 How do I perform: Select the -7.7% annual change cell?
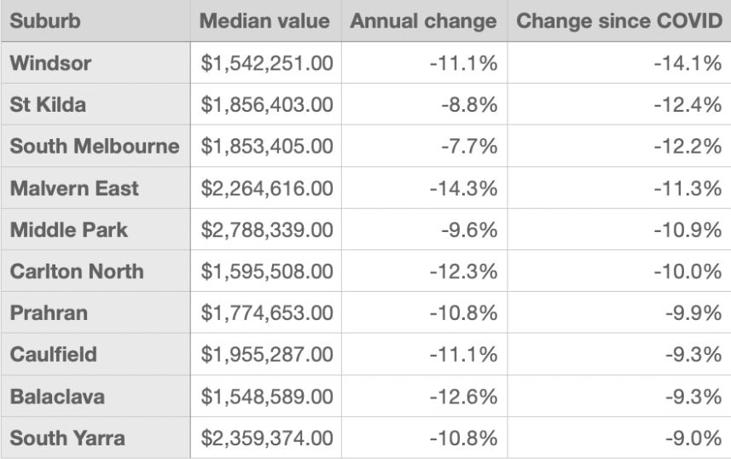point(469,147)
